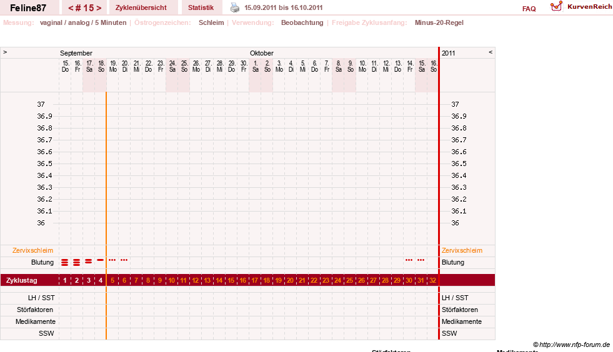613x352 pixels.
Task: Click the spotting dots on cycle day 31
Action: 421,260
